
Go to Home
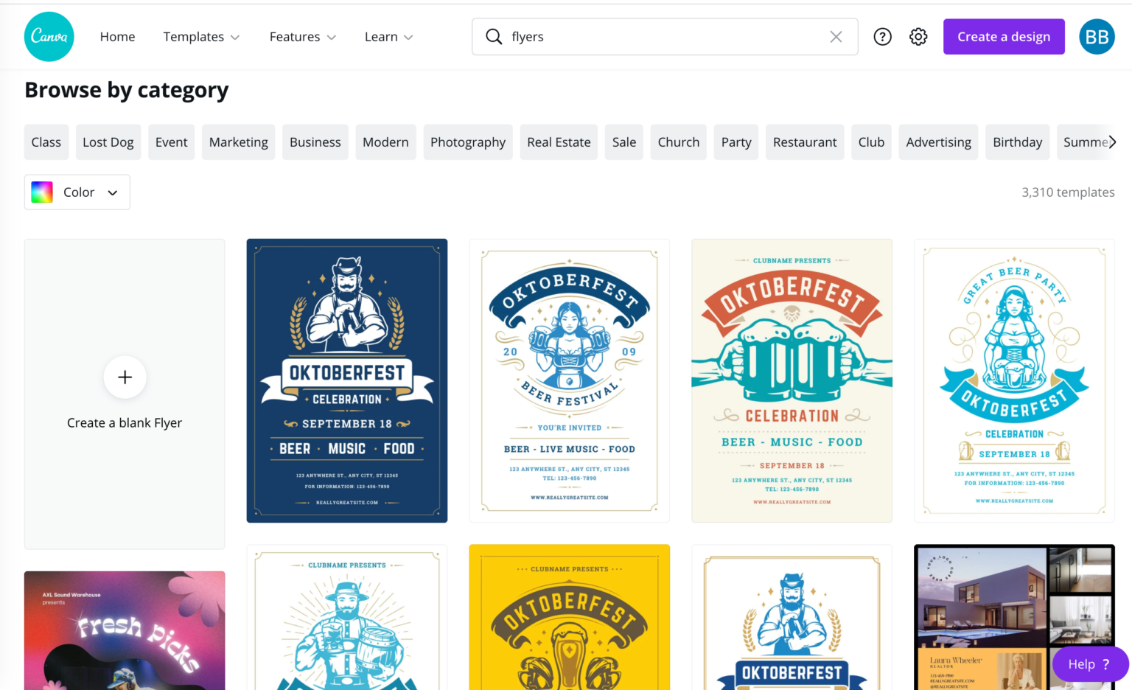(x=118, y=37)
